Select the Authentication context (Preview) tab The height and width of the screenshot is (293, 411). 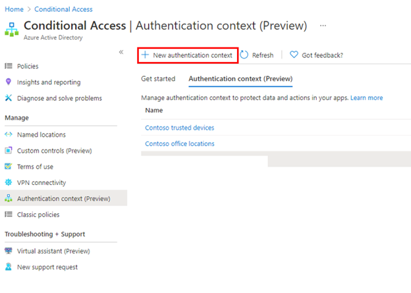[x=240, y=79]
